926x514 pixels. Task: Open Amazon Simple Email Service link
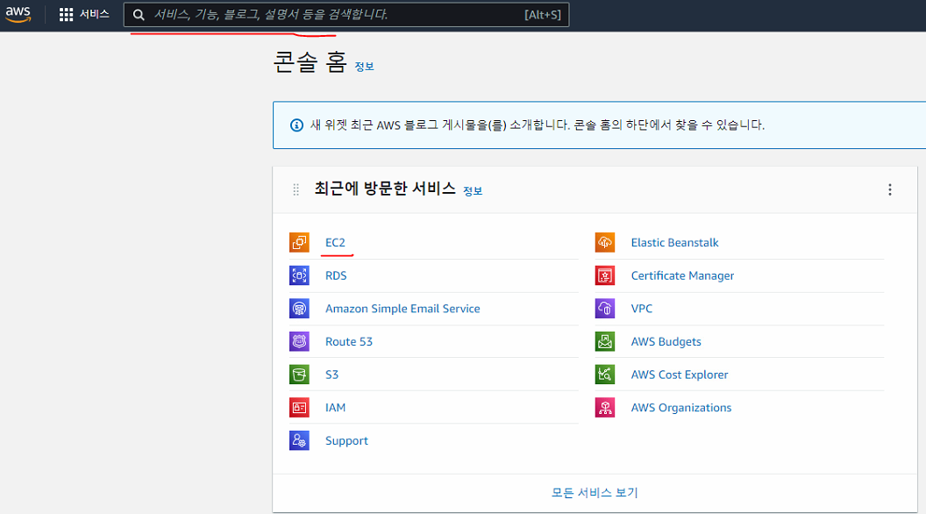(402, 309)
